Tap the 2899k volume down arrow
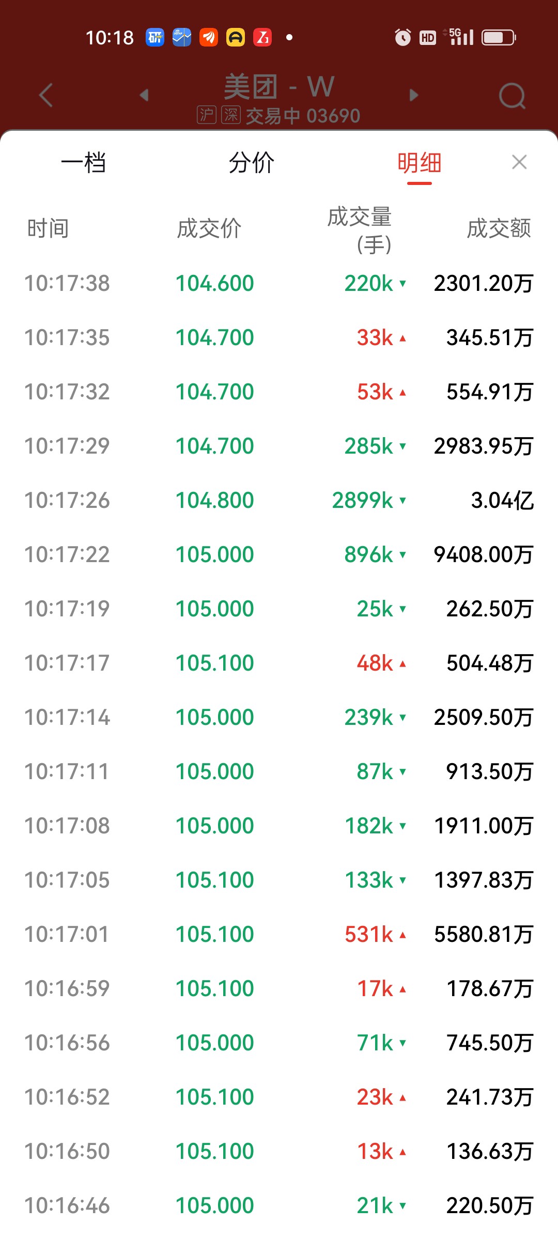 click(403, 500)
